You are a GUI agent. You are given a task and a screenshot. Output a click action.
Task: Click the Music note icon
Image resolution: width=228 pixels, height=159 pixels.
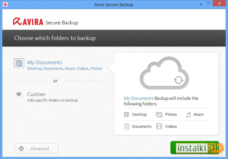(188, 115)
